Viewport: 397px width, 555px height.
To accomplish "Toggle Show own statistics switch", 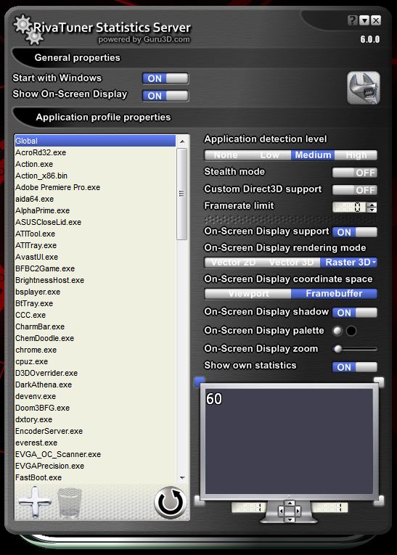I will pos(354,367).
